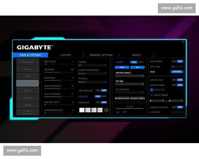199x159 pixels.
Task: Select the Standard picture mode
Action: [x=28, y=62]
